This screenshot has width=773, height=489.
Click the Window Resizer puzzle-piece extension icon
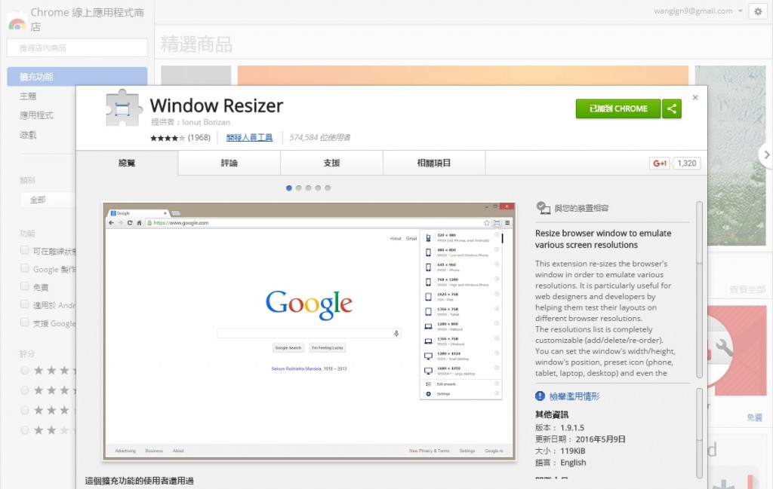point(124,108)
